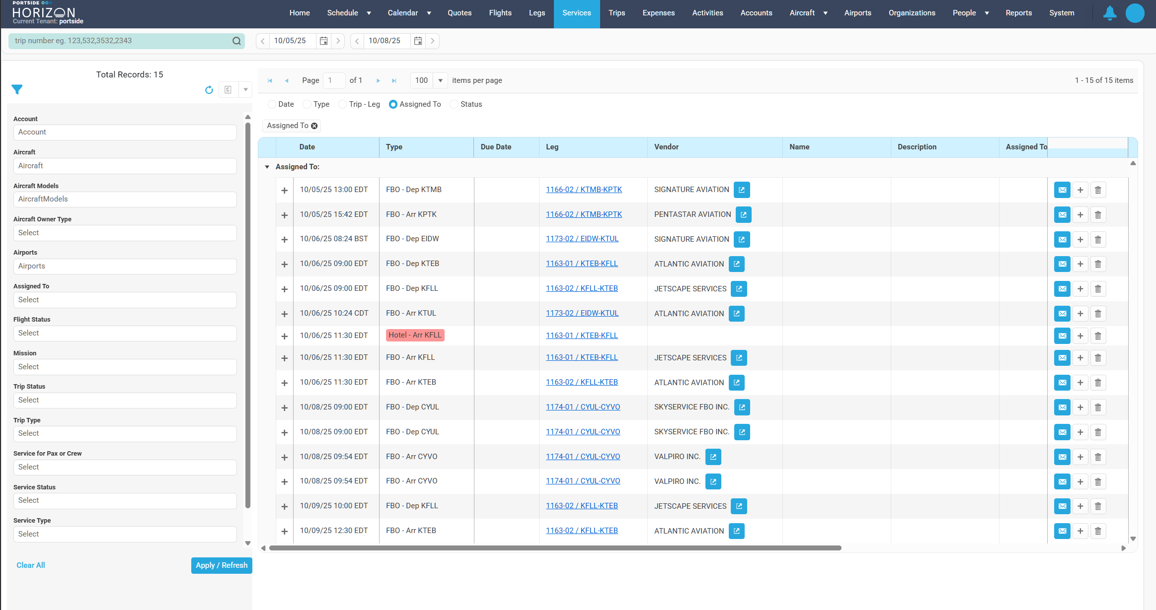
Task: Select the Status grouping radio button
Action: (x=454, y=104)
